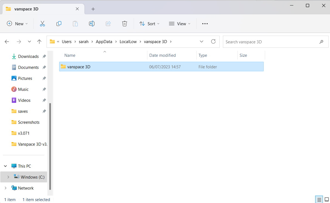Click date 06/07/2023 14:57 cell
The width and height of the screenshot is (330, 203).
coord(165,67)
